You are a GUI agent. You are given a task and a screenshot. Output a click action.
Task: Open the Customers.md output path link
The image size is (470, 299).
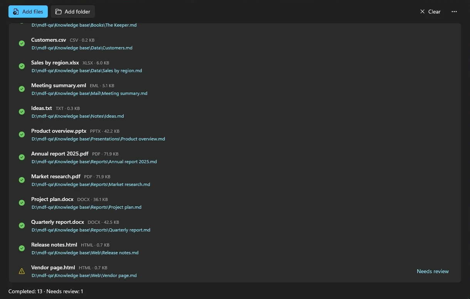[x=82, y=48]
